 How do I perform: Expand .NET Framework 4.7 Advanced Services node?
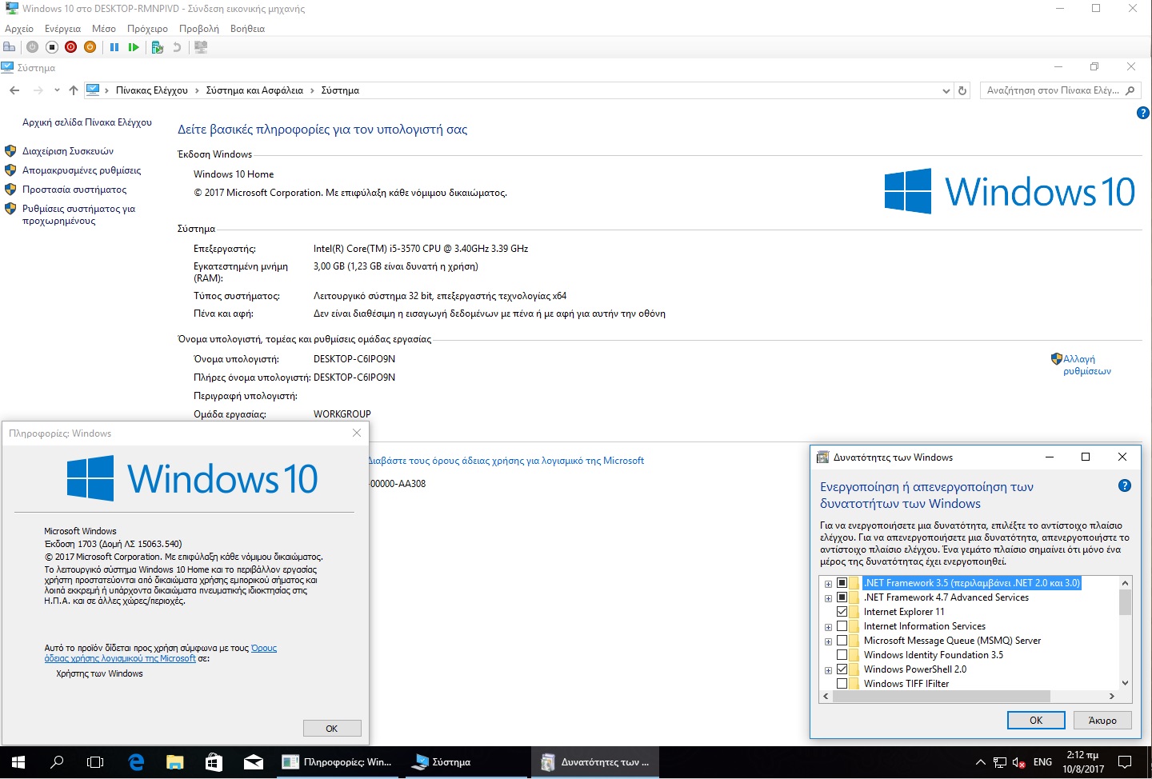point(828,598)
